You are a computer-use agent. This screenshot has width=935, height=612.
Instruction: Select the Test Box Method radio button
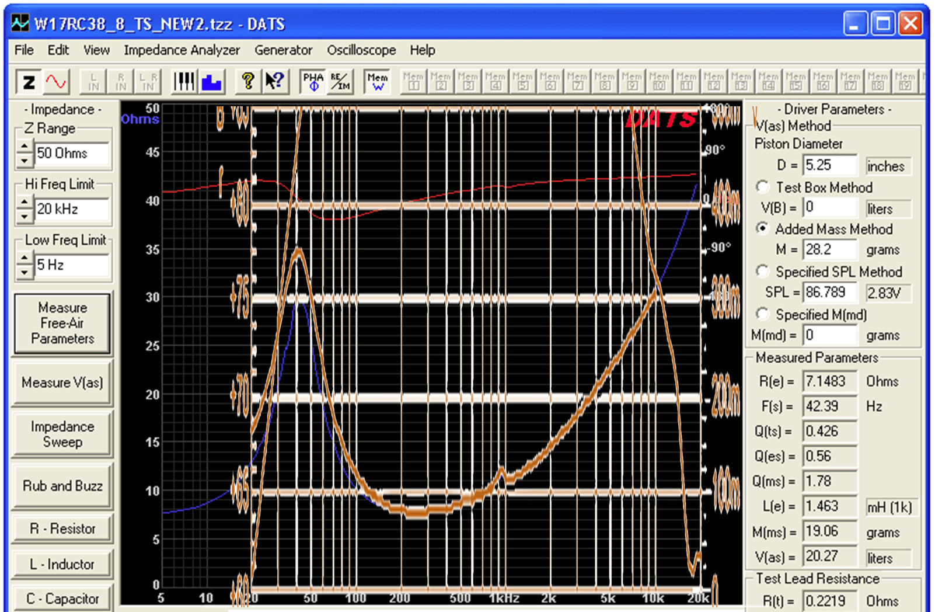[762, 187]
